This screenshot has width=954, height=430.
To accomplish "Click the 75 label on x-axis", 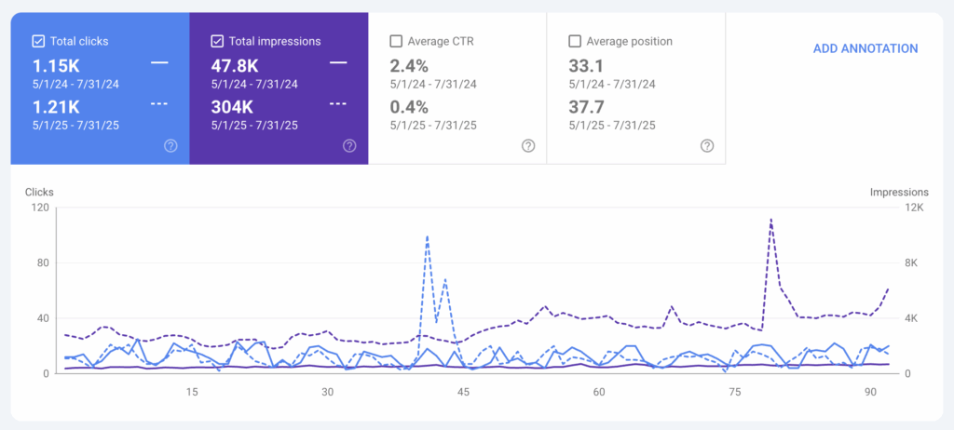I will click(x=735, y=392).
